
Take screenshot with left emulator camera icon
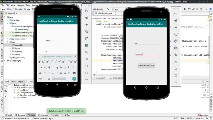87,45
